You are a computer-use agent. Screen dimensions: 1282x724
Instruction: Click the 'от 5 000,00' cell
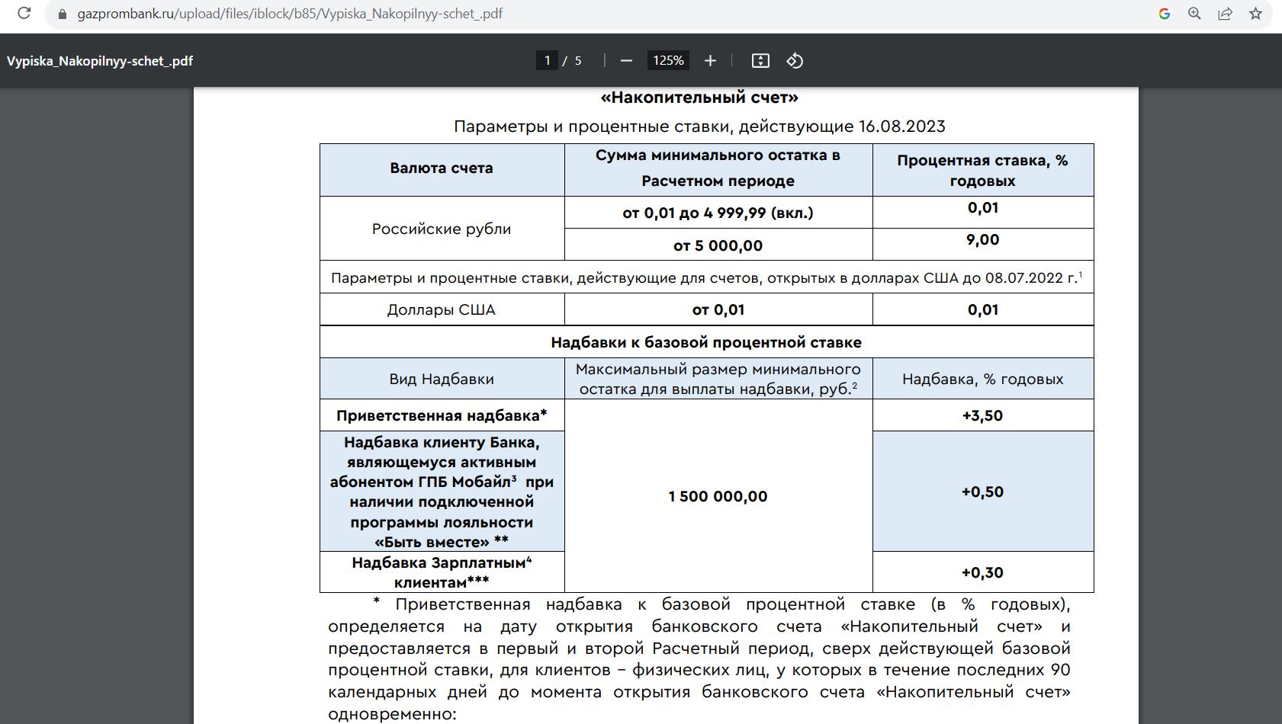pos(718,245)
